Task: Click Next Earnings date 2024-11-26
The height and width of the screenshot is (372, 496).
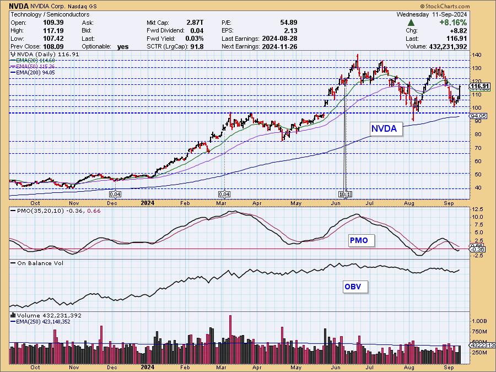Action: 279,46
